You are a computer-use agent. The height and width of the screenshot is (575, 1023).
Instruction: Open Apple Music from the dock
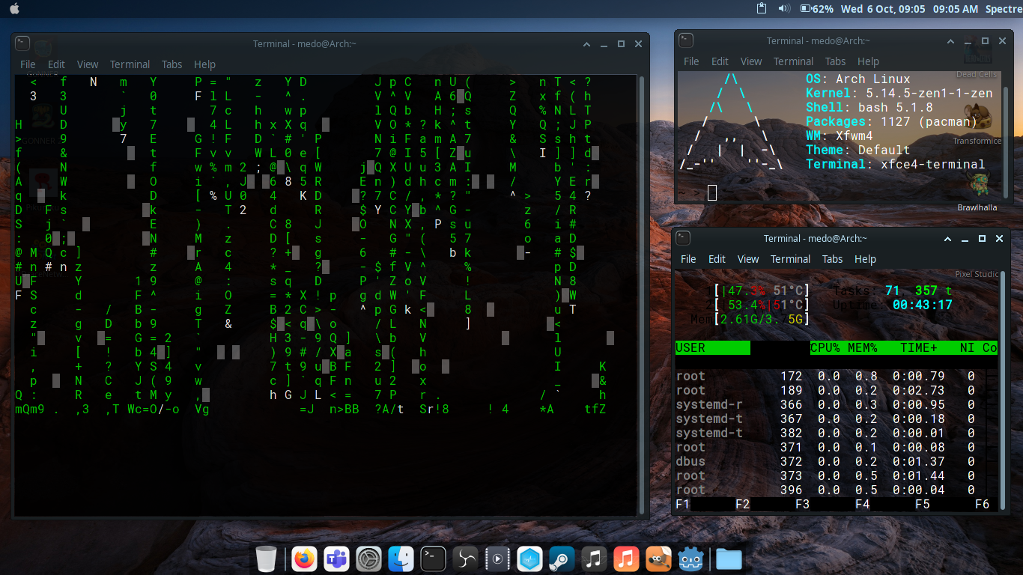tap(626, 559)
